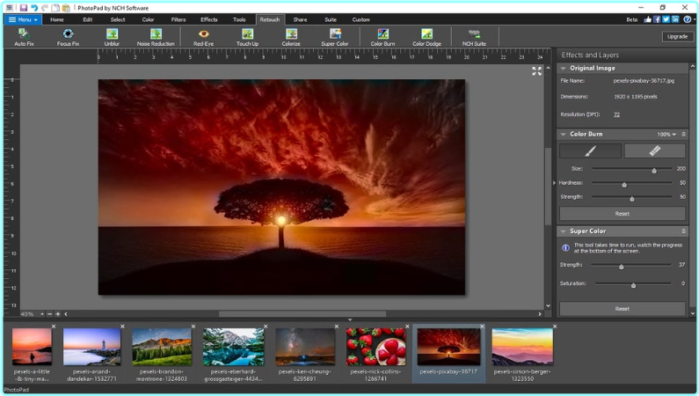Open the Colorize tool
Viewport: 699px width, 396px height.
tap(291, 37)
